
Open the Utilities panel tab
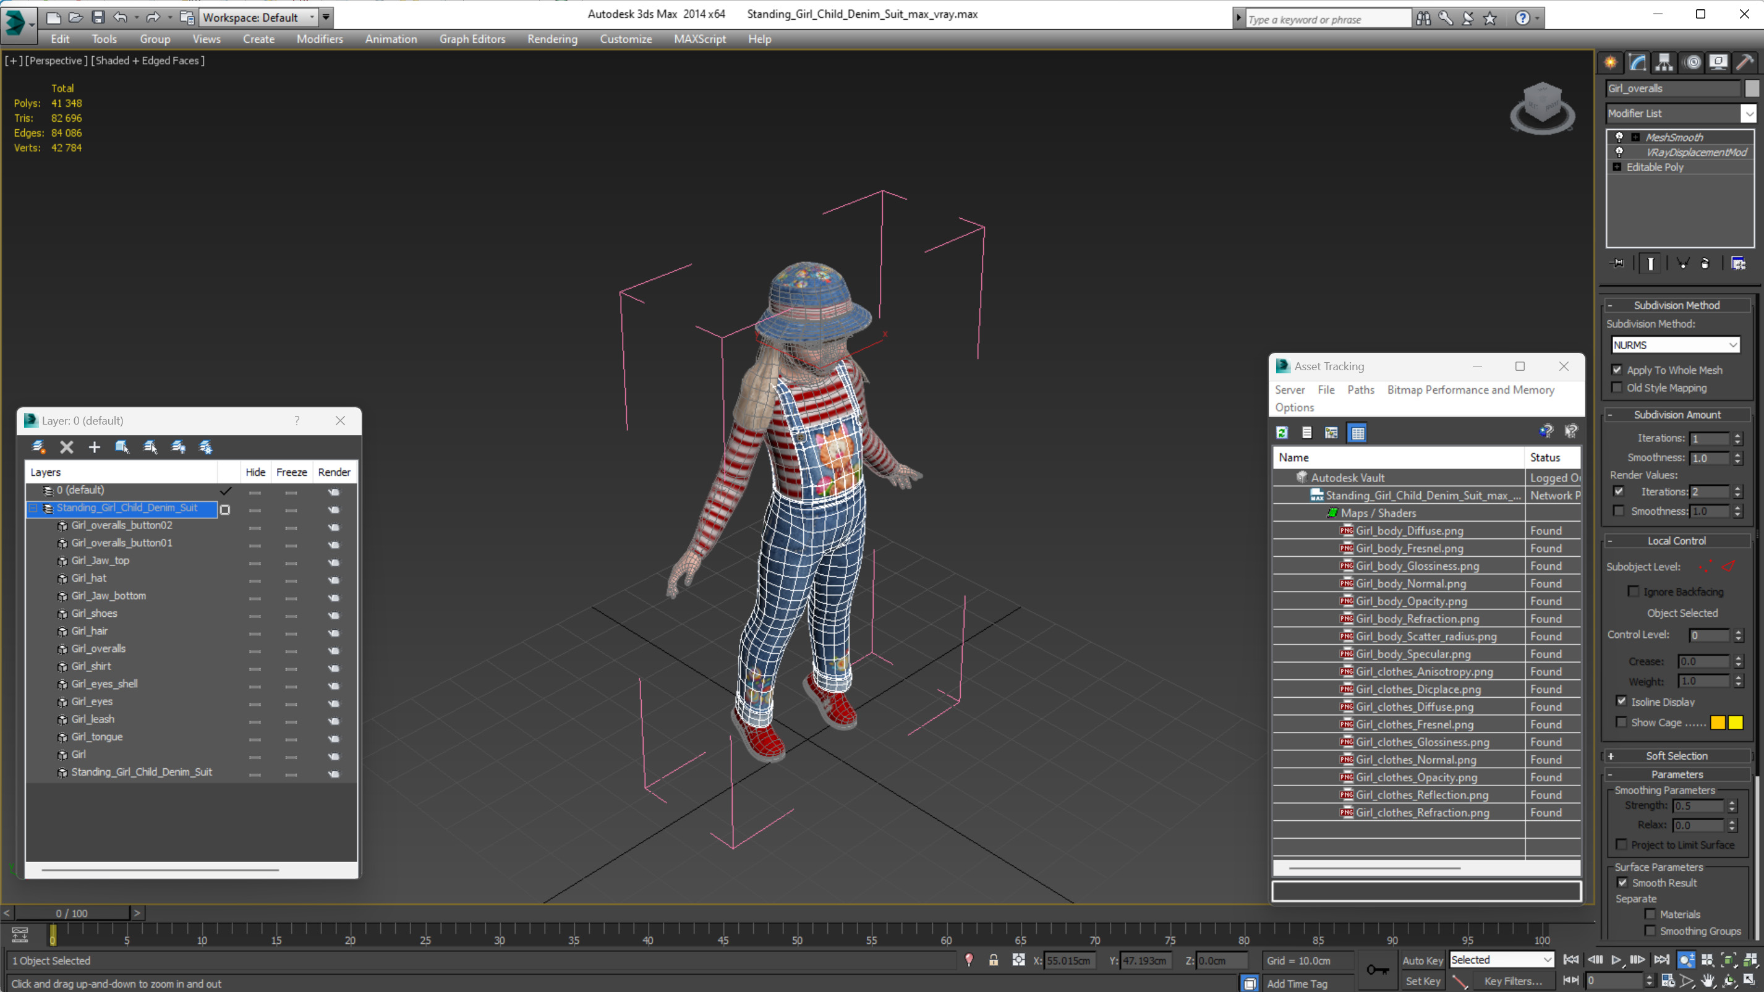1745,62
